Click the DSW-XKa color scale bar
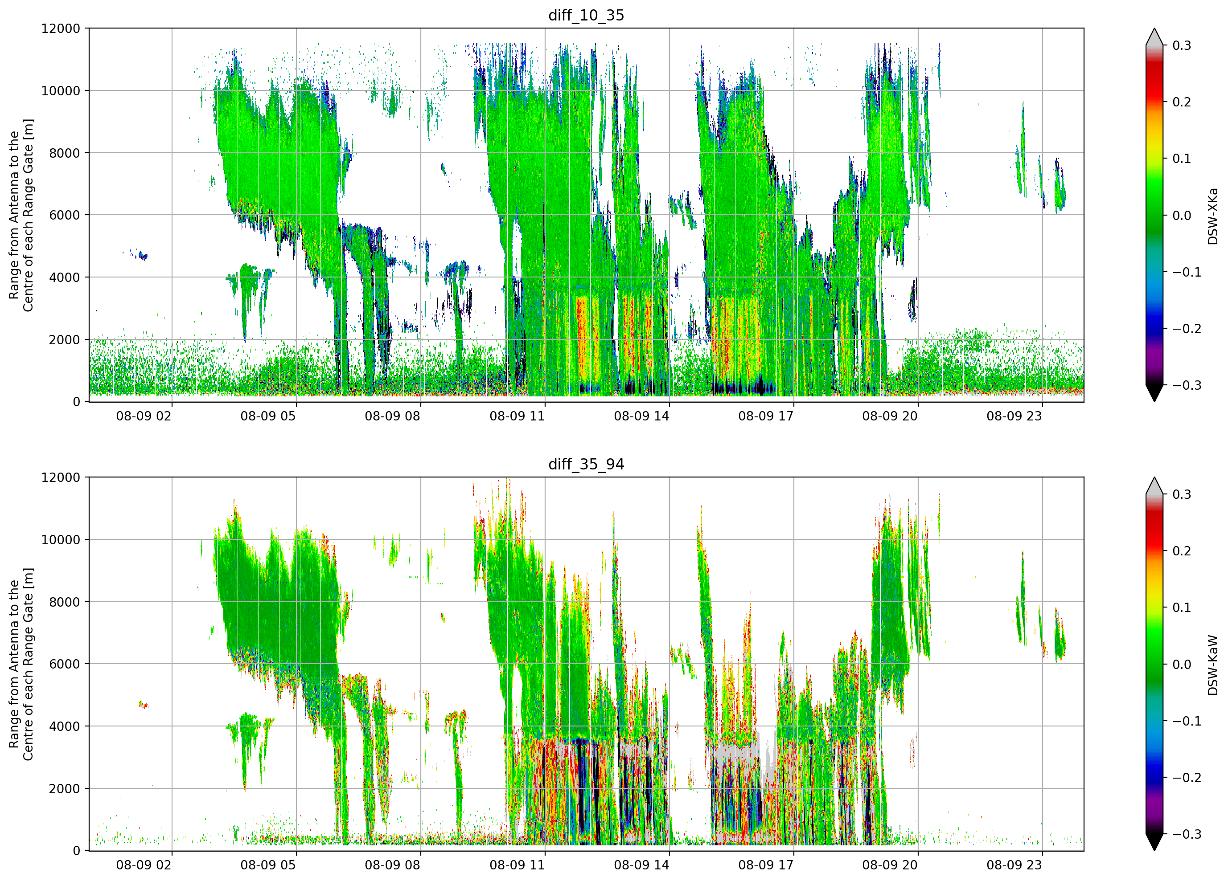The width and height of the screenshot is (1228, 881). tap(1154, 215)
